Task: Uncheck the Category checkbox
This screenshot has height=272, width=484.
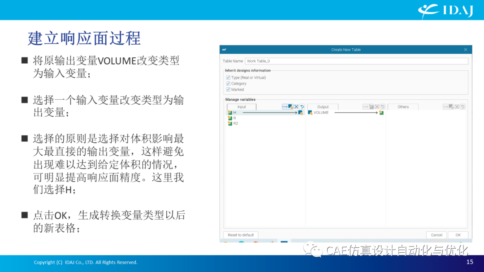Action: click(x=228, y=84)
